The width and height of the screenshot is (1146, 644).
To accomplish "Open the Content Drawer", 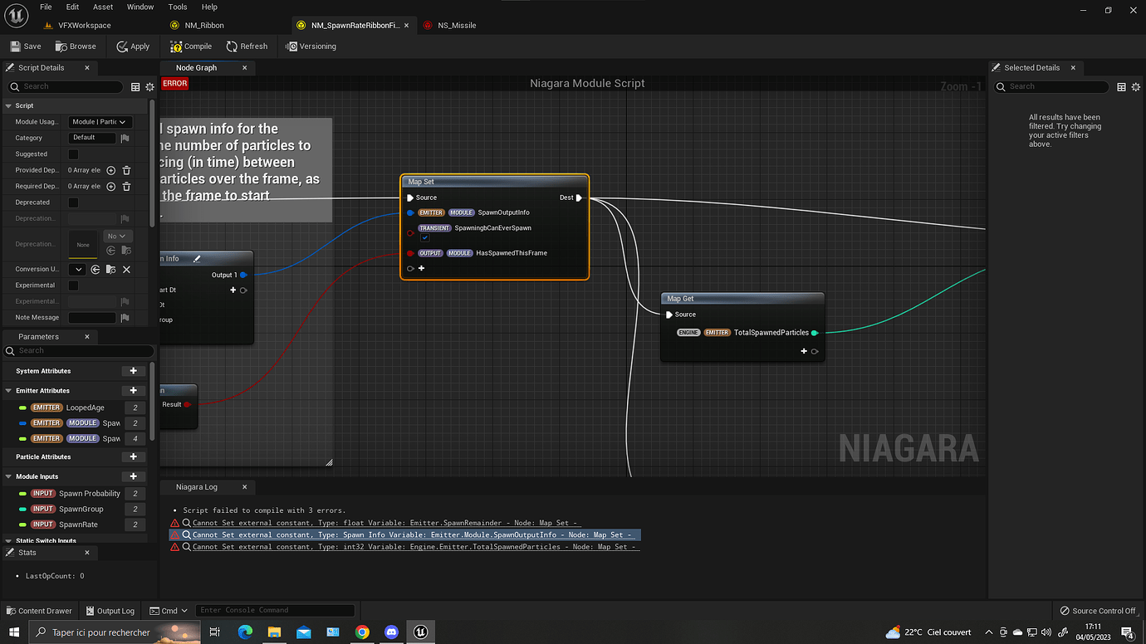I will 39,610.
